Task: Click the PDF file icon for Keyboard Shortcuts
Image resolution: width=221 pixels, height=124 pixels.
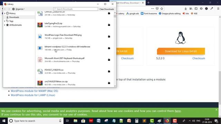Action: coord(40,60)
